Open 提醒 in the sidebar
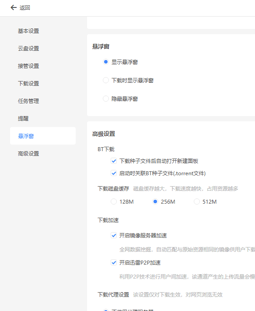The image size is (255, 311). pos(23,118)
